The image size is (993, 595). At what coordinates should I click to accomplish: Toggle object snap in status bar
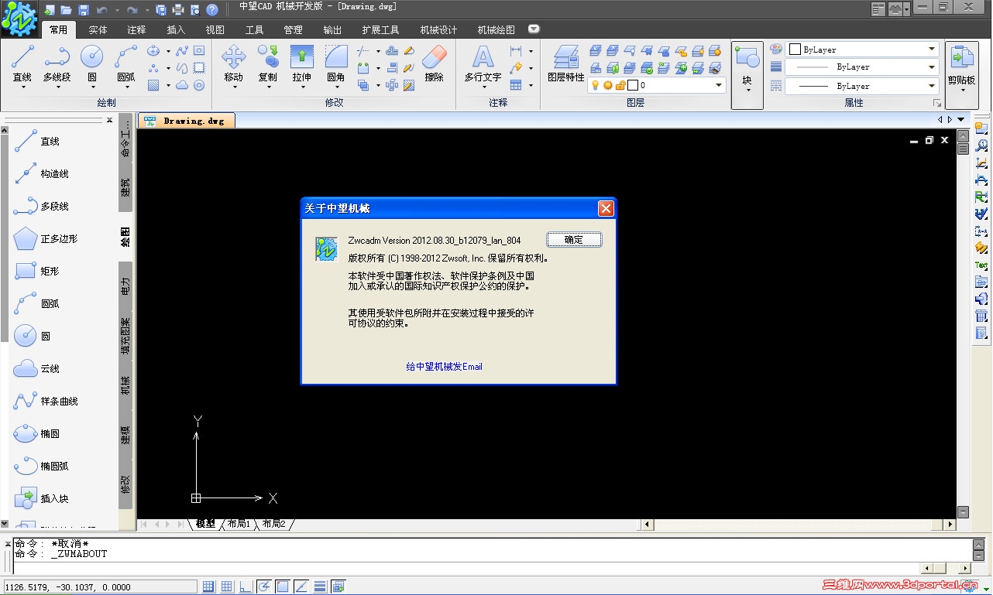tap(283, 587)
